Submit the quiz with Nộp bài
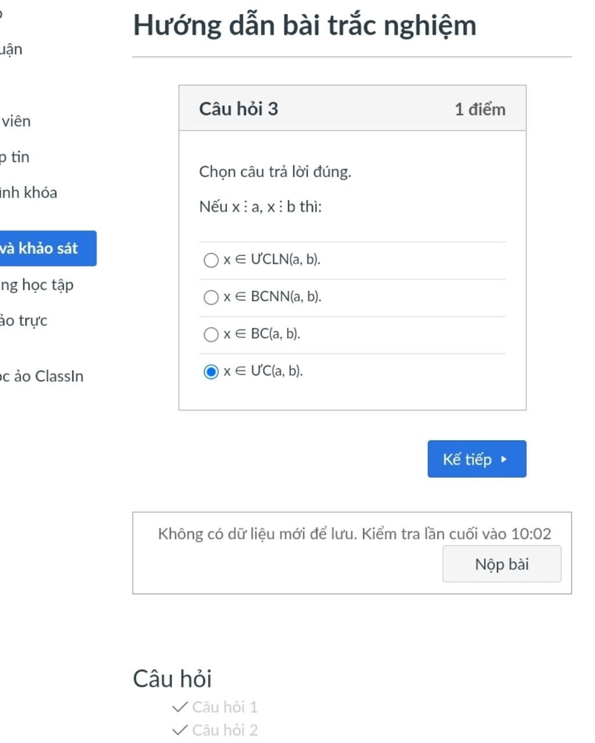The width and height of the screenshot is (595, 743). pyautogui.click(x=501, y=564)
